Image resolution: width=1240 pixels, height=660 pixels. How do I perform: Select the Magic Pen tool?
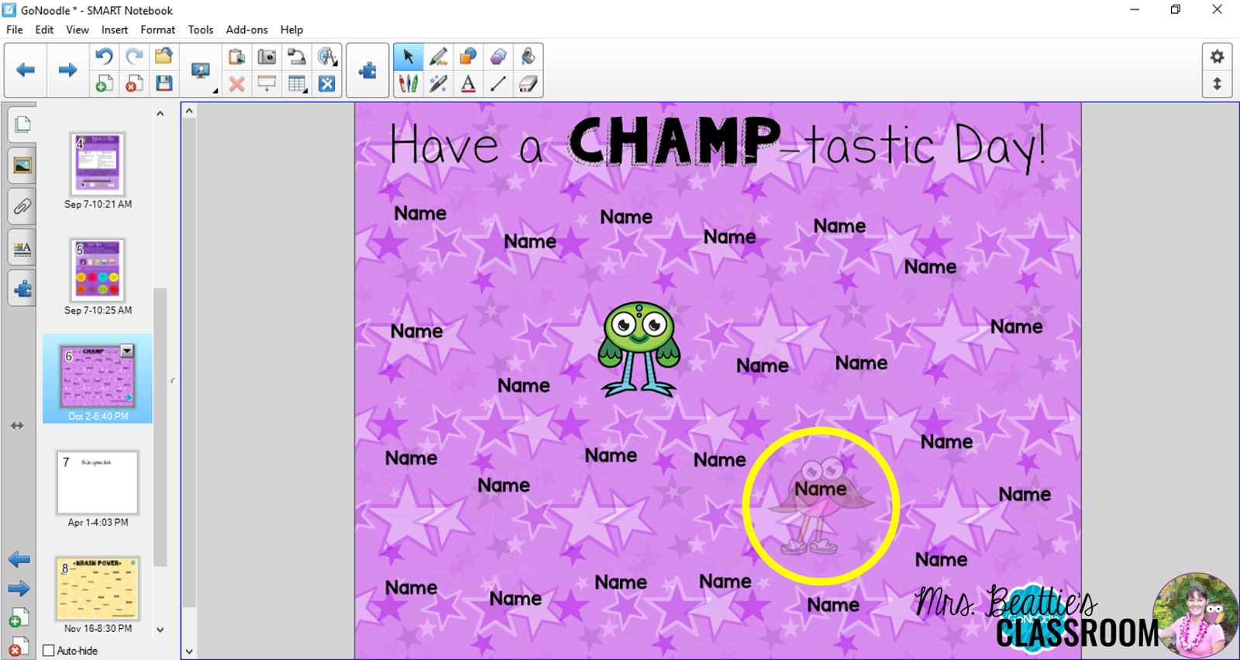[x=439, y=84]
